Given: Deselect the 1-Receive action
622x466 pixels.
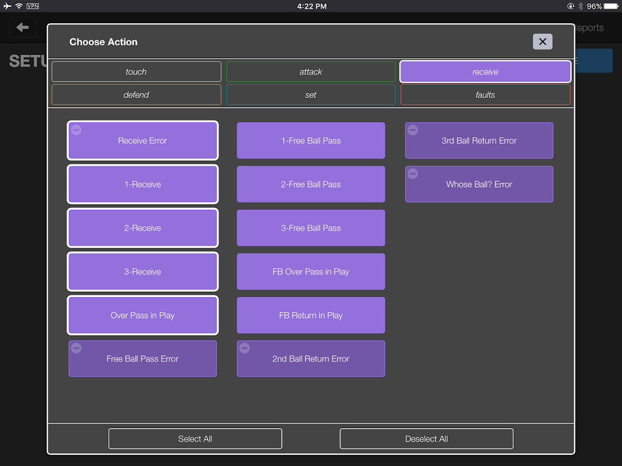Looking at the screenshot, I should pos(142,184).
